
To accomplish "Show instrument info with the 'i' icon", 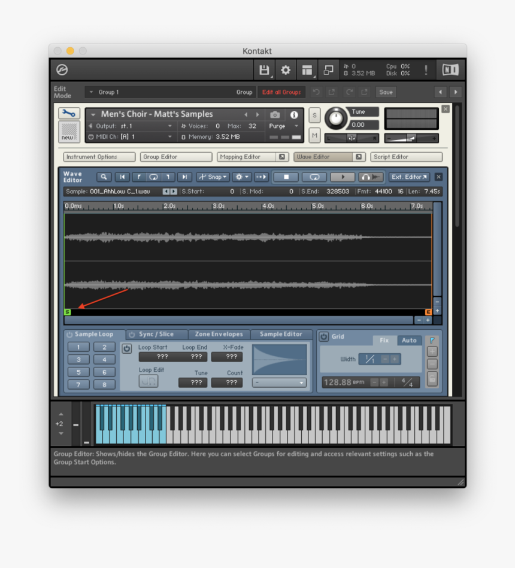I will (x=294, y=114).
